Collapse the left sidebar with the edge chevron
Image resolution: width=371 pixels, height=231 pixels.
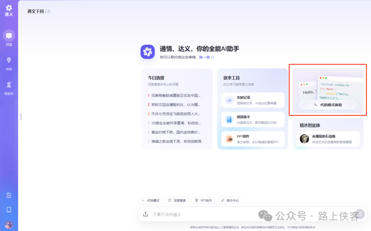click(x=20, y=117)
